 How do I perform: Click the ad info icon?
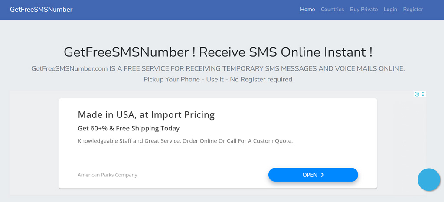(x=417, y=94)
